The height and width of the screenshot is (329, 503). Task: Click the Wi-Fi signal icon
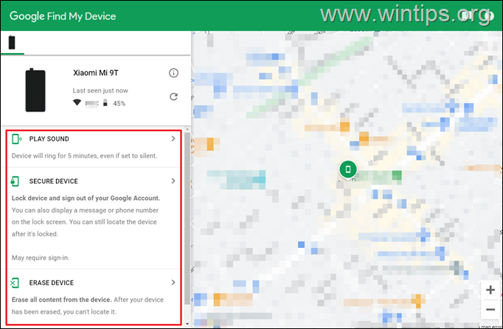(77, 102)
